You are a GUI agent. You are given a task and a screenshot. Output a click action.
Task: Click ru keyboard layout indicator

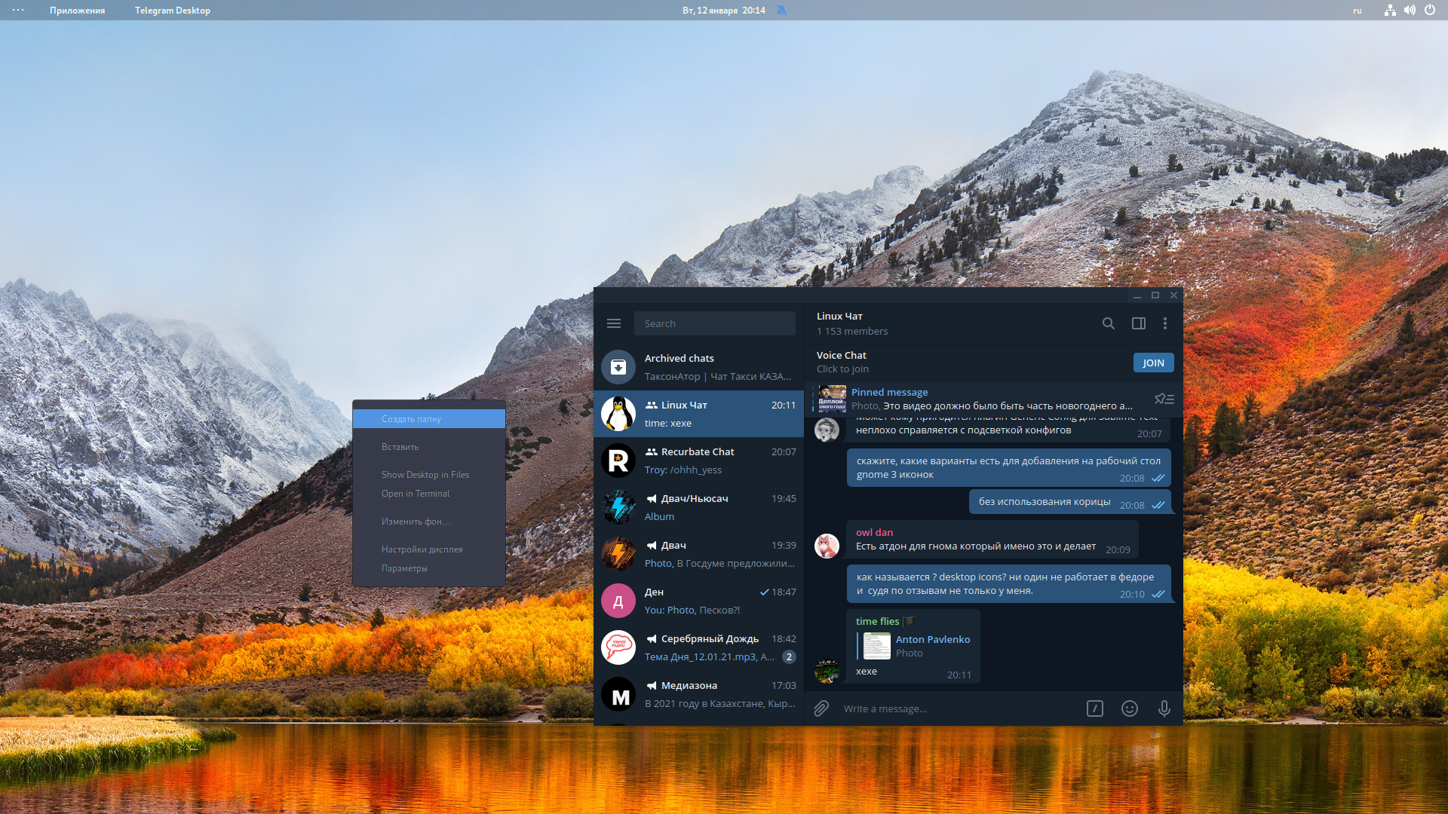coord(1357,11)
